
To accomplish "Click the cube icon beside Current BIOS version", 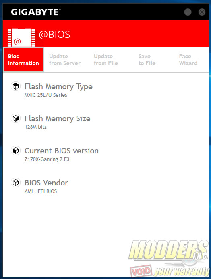I will coord(16,151).
